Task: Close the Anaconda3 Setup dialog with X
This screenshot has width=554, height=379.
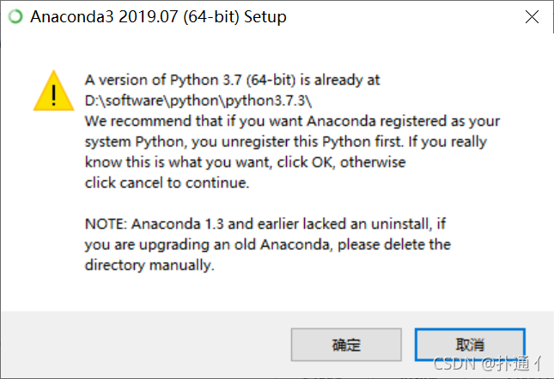Action: [x=532, y=16]
